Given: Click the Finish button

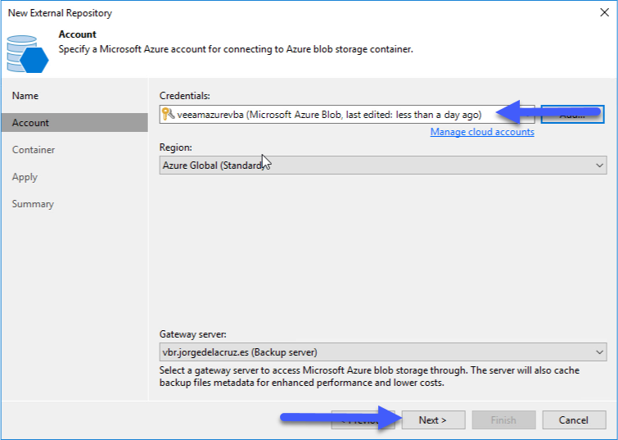Looking at the screenshot, I should point(503,420).
